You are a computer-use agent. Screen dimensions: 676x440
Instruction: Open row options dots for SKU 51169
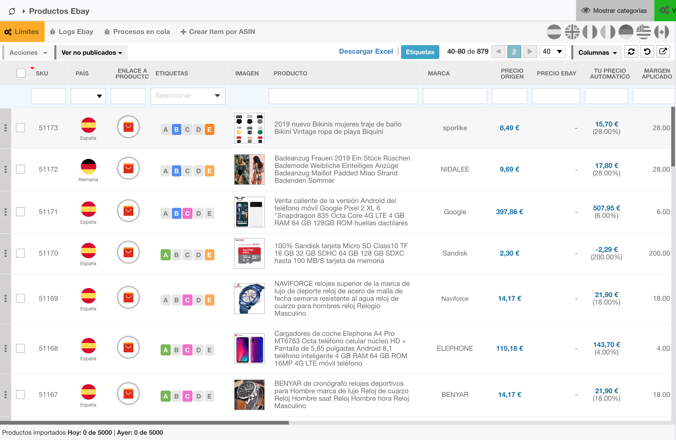point(5,299)
